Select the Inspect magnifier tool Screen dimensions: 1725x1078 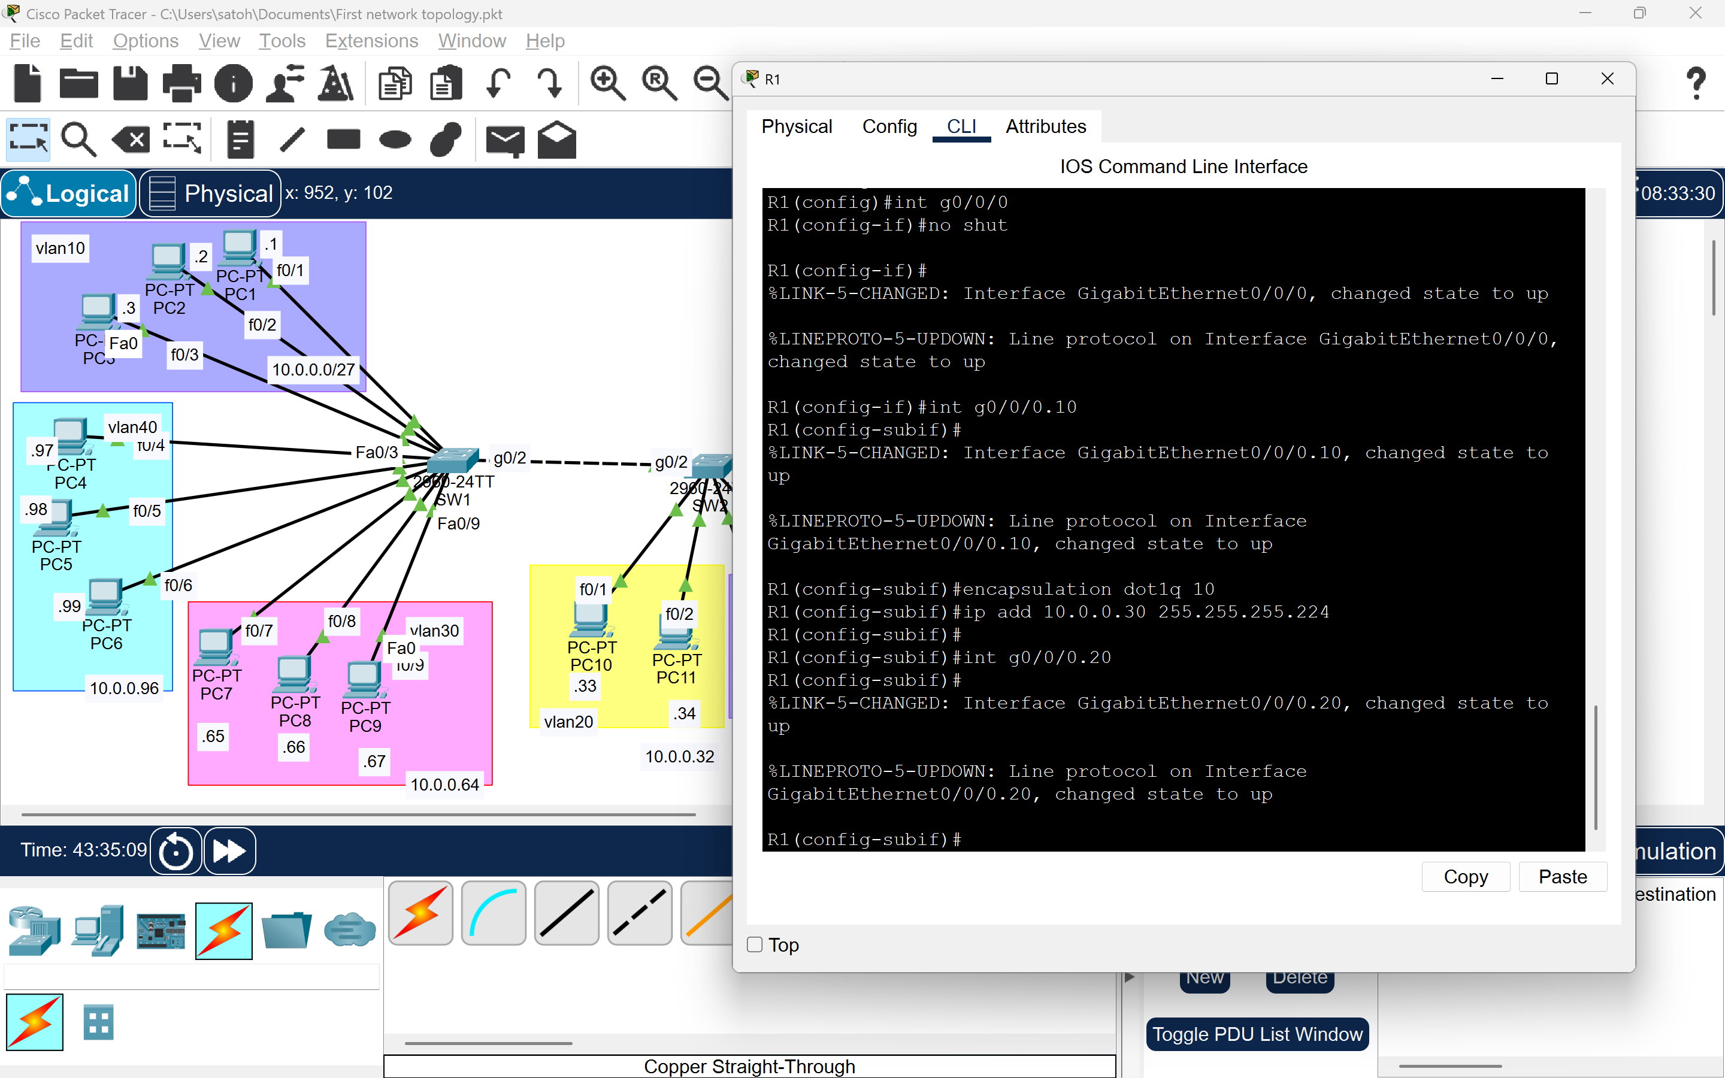point(78,139)
